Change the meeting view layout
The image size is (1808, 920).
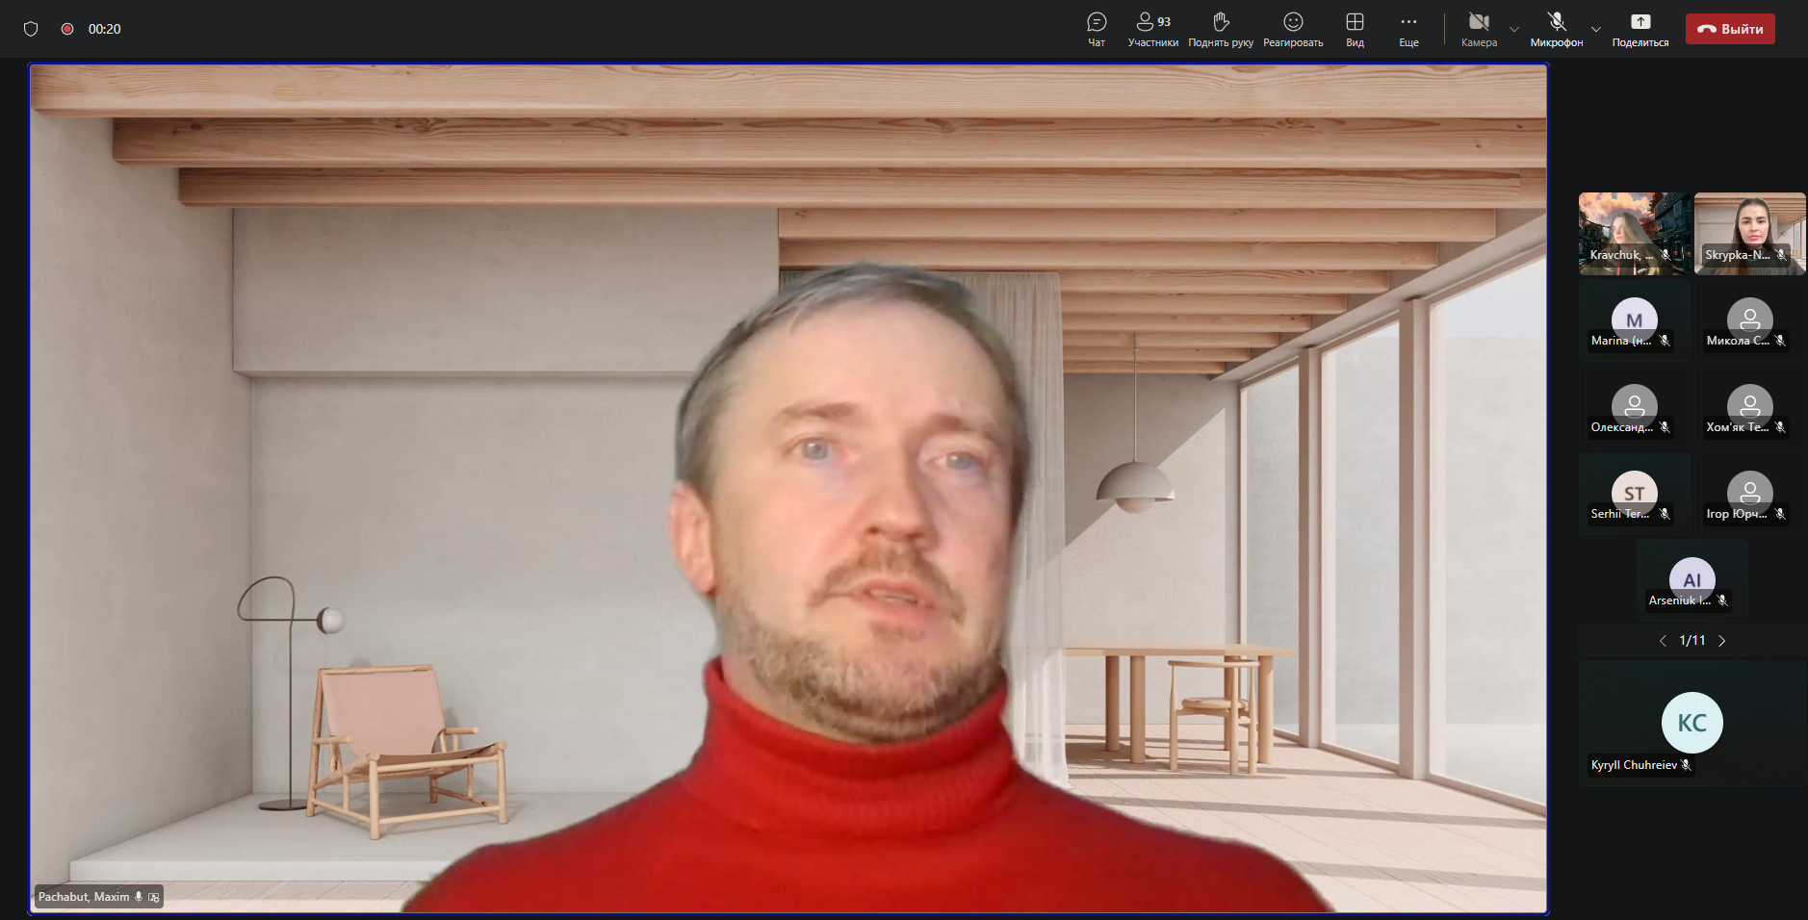1355,29
